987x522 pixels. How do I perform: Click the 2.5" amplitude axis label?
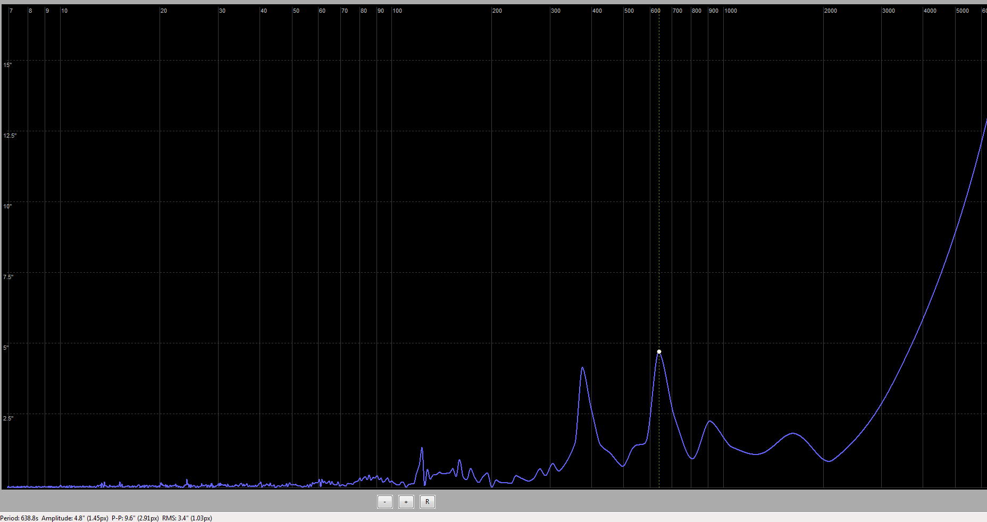click(x=9, y=418)
